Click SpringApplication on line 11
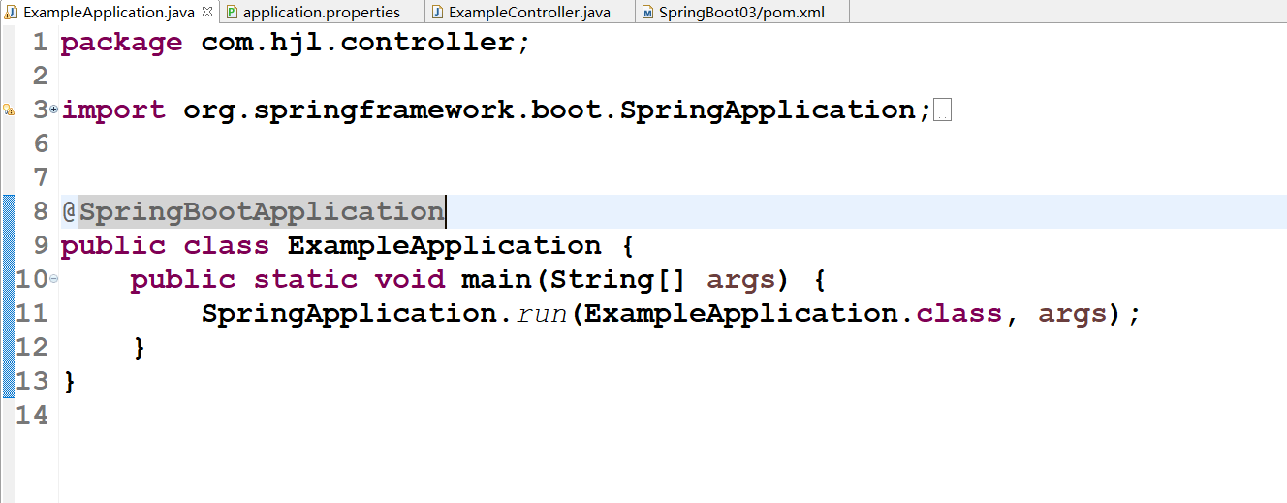 click(350, 315)
